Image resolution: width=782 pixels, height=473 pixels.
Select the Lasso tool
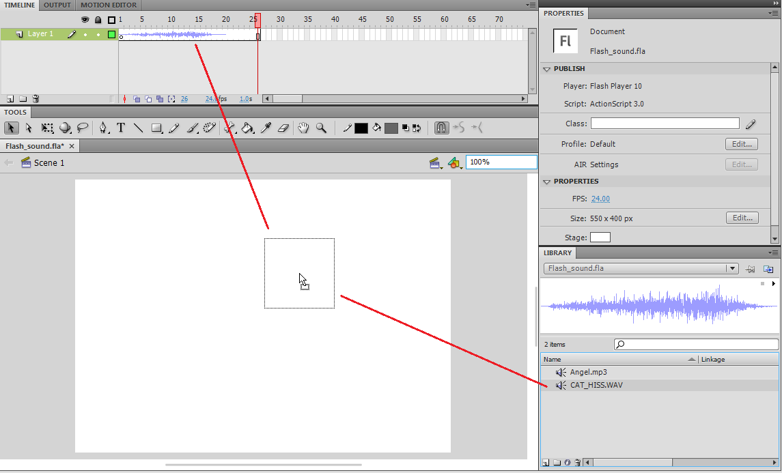[83, 128]
